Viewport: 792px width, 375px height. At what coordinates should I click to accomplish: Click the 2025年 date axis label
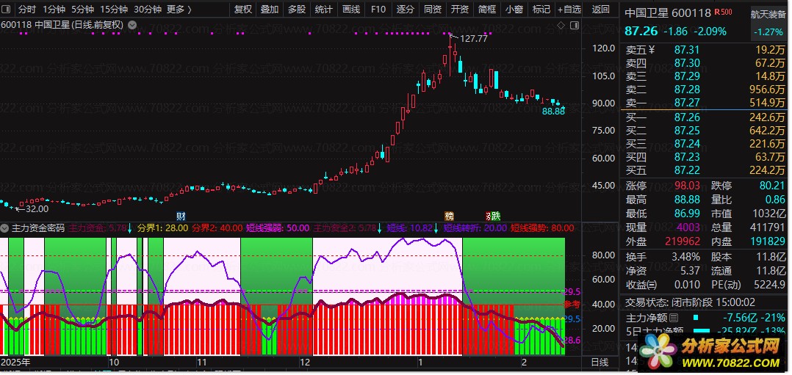15,362
